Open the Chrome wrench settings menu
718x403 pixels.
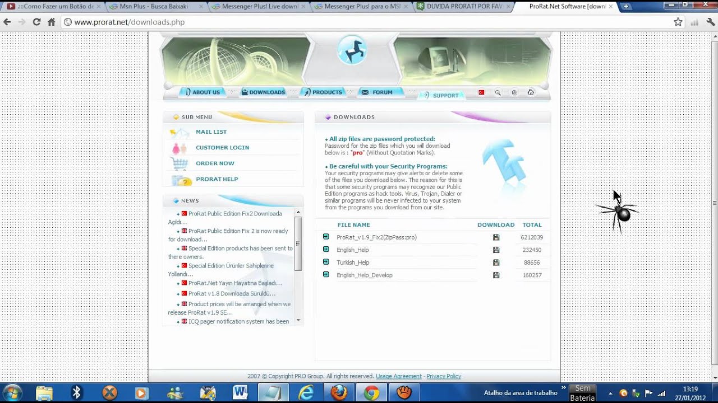coord(710,22)
